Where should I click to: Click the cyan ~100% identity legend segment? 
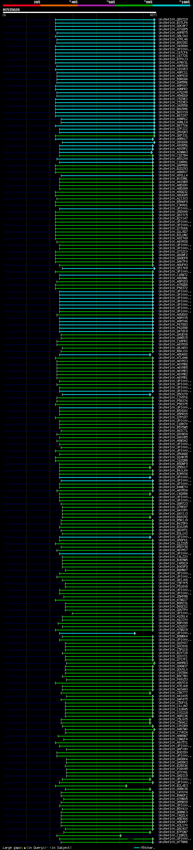171,5
